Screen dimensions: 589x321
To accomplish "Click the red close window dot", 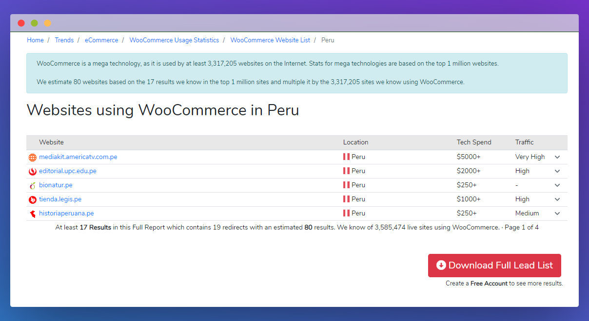I will tap(21, 23).
